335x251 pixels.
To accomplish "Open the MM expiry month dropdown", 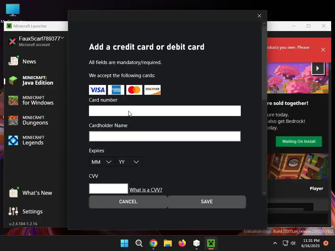I will [101, 162].
